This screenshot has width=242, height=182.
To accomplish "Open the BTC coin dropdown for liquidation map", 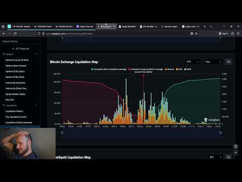I will (x=193, y=62).
